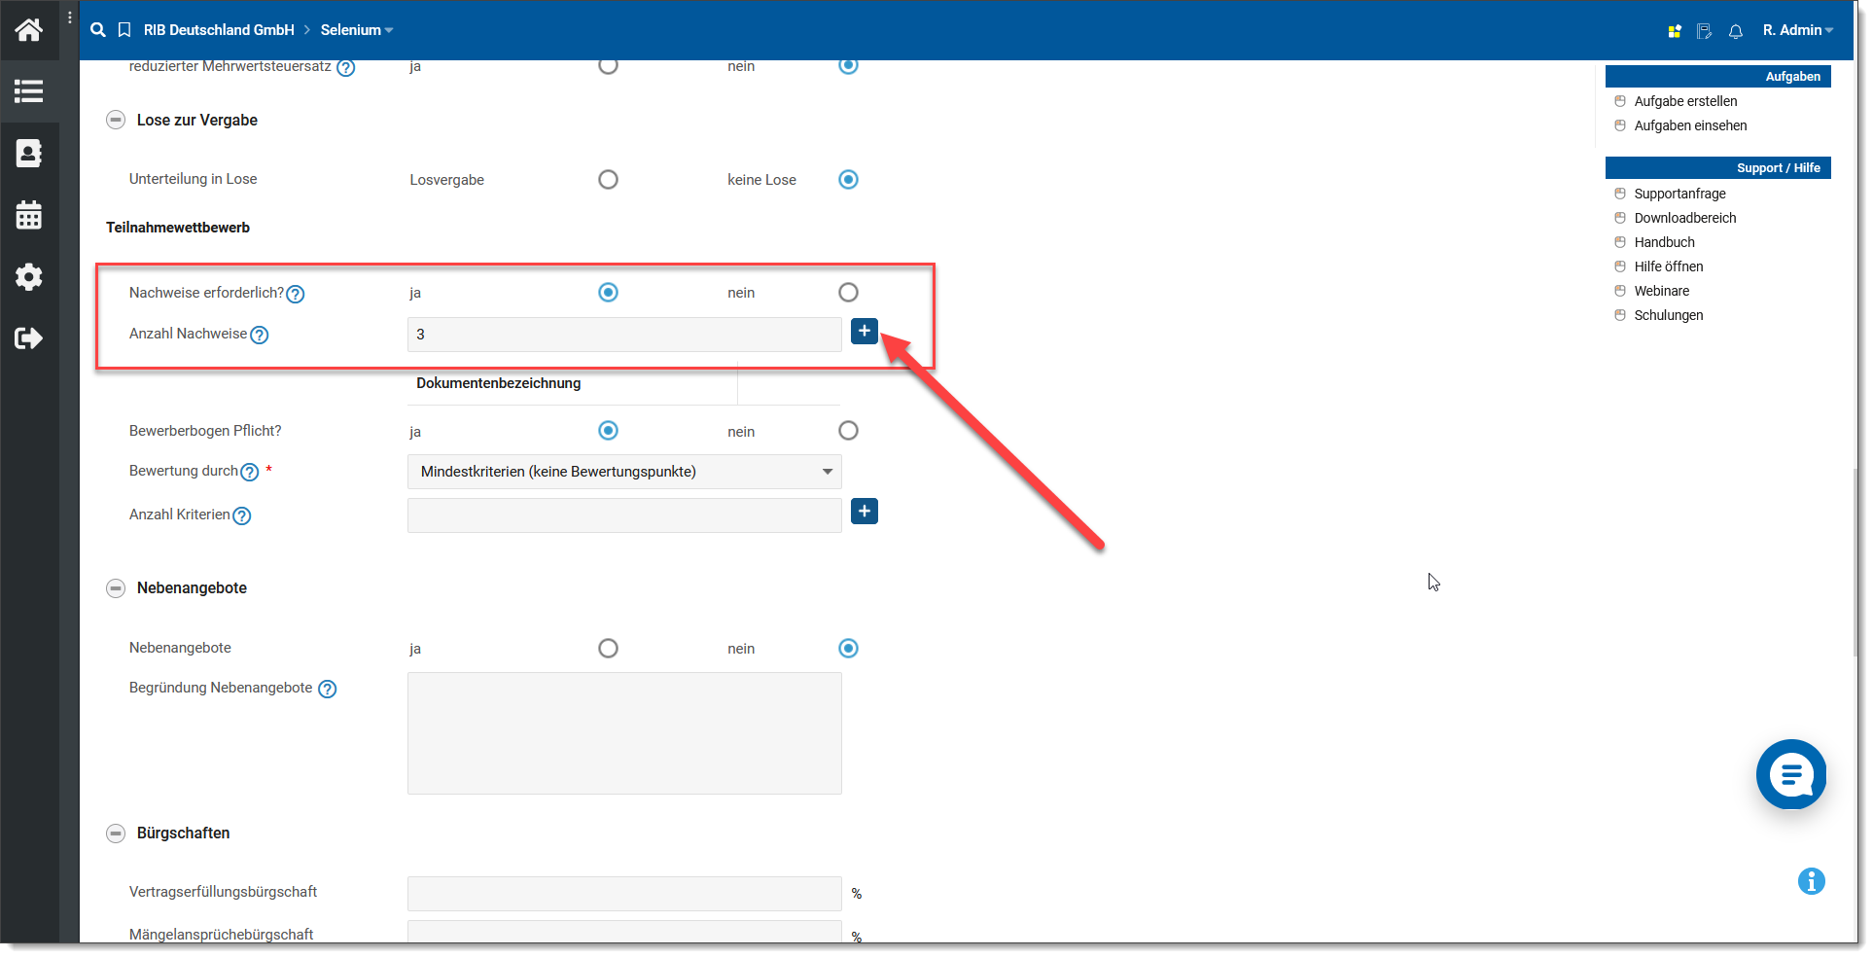Open the notifications bell icon
Image resolution: width=1873 pixels, height=958 pixels.
(x=1736, y=31)
